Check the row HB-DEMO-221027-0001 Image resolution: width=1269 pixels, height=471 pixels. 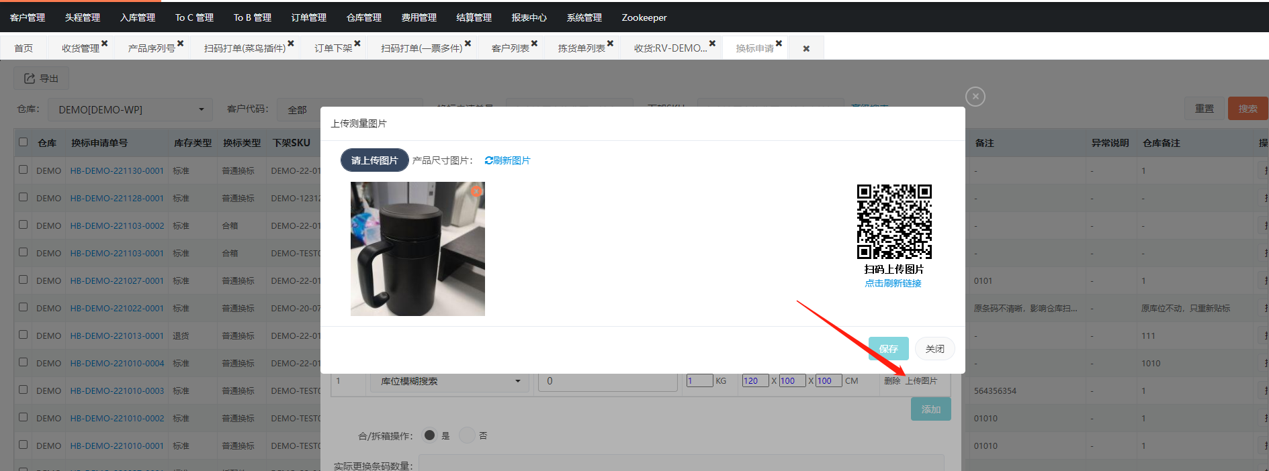pos(24,280)
